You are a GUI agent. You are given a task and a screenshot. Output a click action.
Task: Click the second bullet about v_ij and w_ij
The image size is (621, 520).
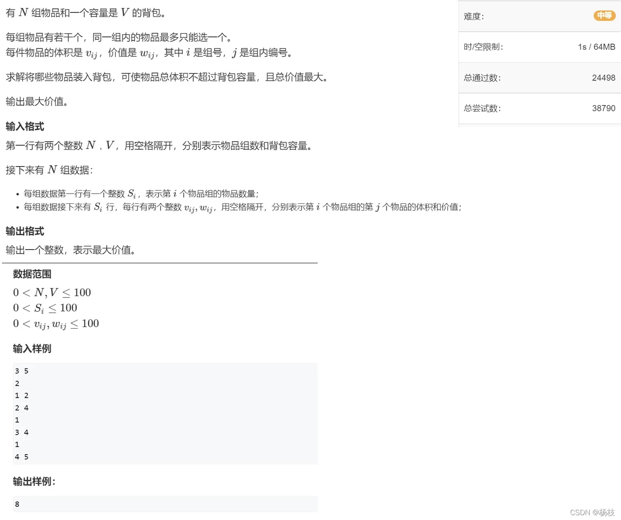click(x=242, y=207)
